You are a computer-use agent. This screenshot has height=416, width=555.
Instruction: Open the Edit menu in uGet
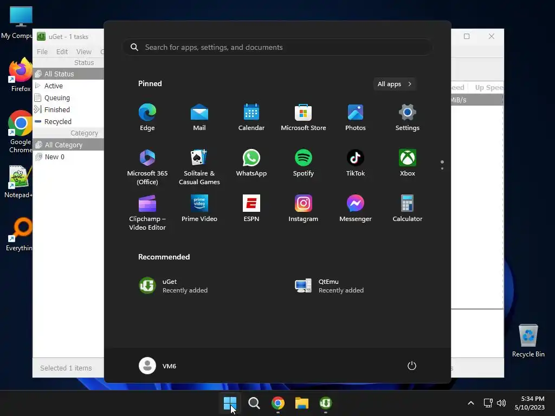(62, 51)
